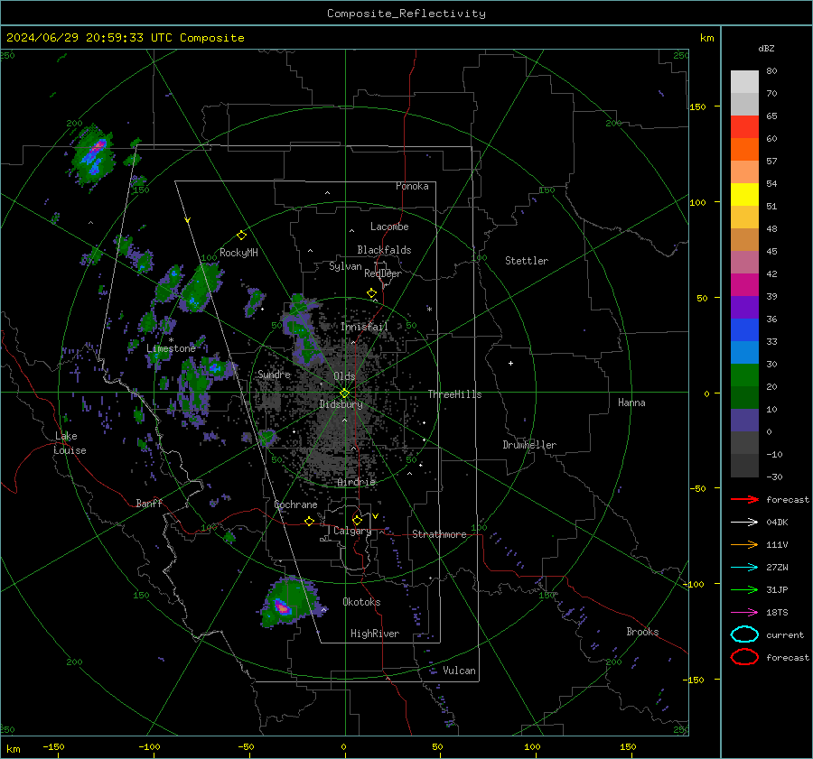Click the white plus marker west of Hanna
Screen dimensions: 813x759
510,363
